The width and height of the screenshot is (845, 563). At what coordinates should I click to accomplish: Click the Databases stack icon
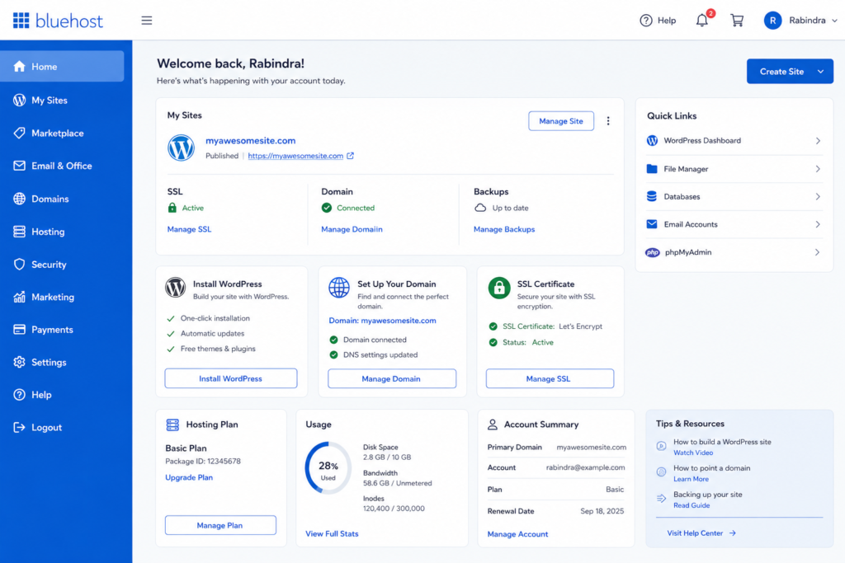652,196
